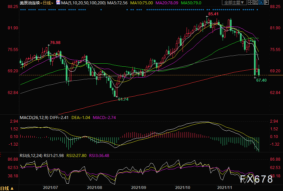Click the MACD(26,12,9) indicator label

(x=34, y=118)
